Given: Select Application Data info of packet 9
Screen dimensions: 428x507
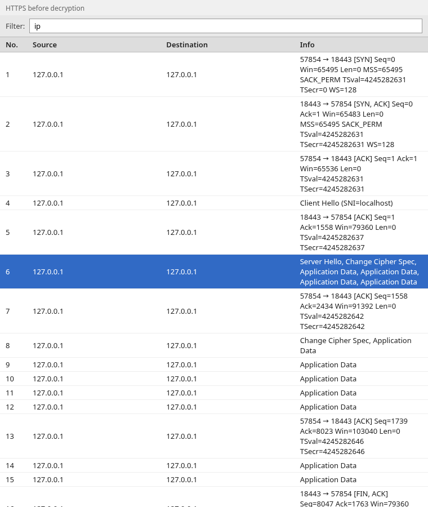Looking at the screenshot, I should [328, 364].
